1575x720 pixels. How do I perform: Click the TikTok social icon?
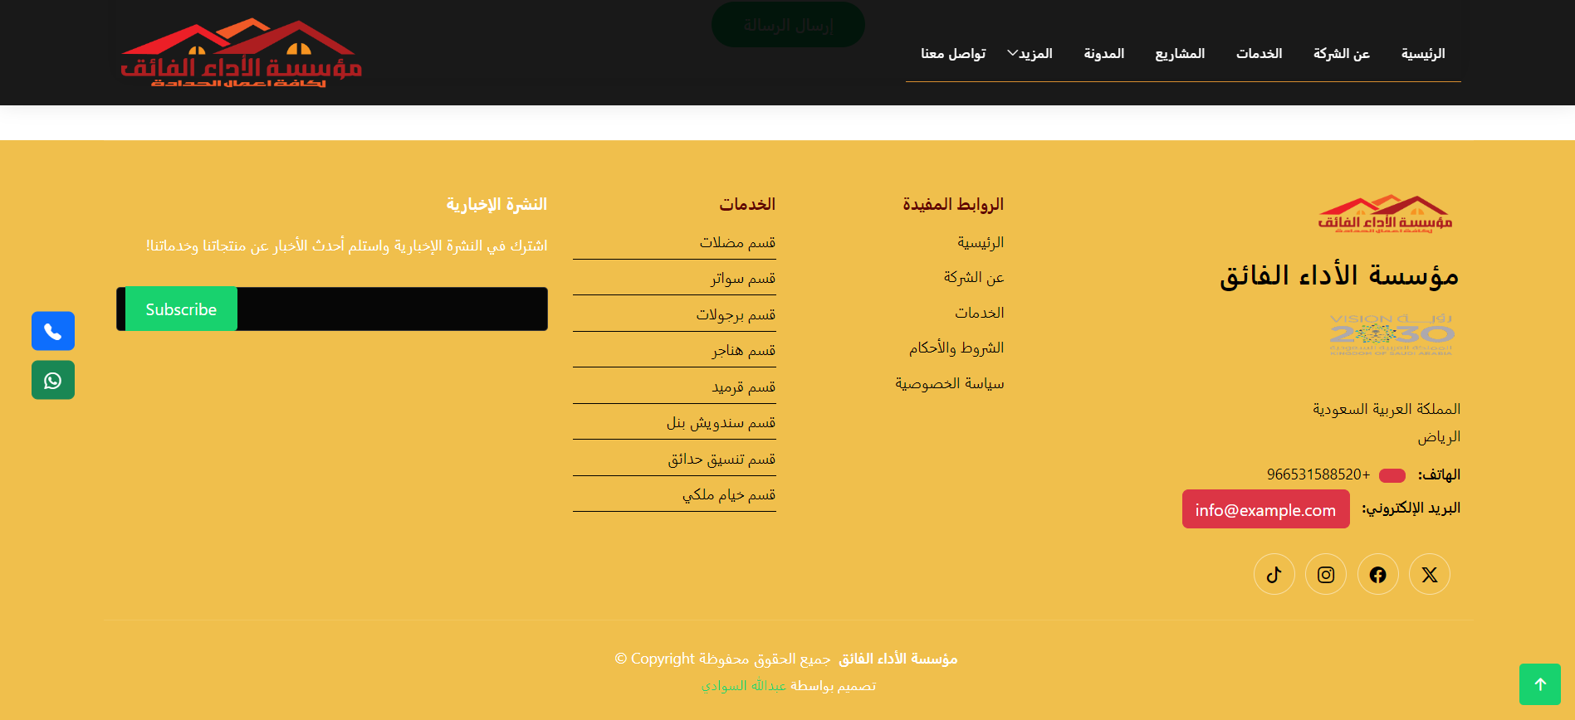tap(1274, 574)
